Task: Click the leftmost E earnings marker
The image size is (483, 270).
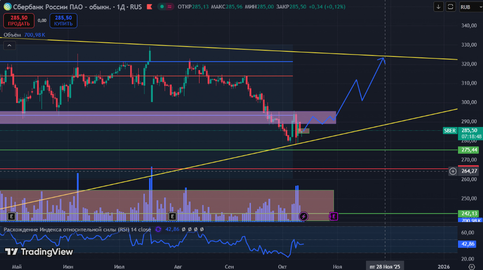Action: pos(11,216)
